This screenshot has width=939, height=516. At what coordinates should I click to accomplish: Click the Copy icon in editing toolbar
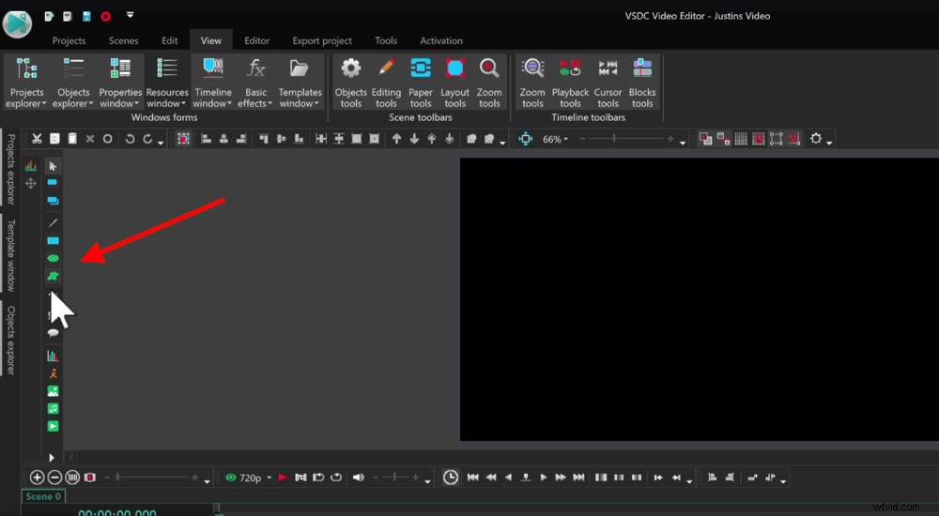(54, 139)
